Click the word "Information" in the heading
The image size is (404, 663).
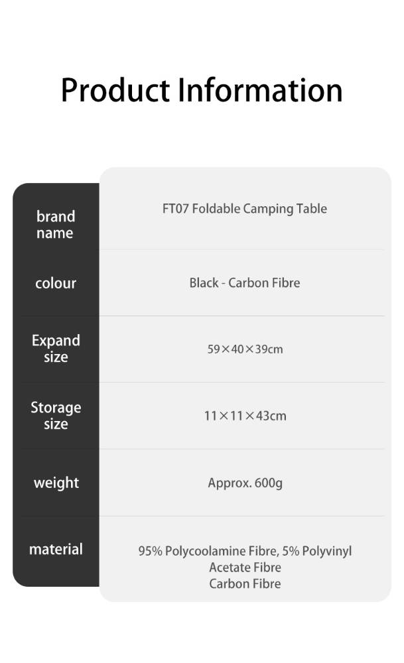[x=260, y=90]
